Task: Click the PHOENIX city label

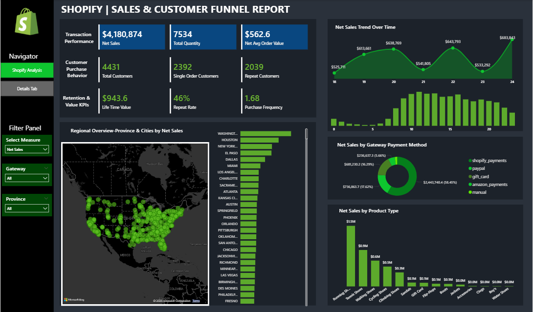Action: pyautogui.click(x=230, y=218)
